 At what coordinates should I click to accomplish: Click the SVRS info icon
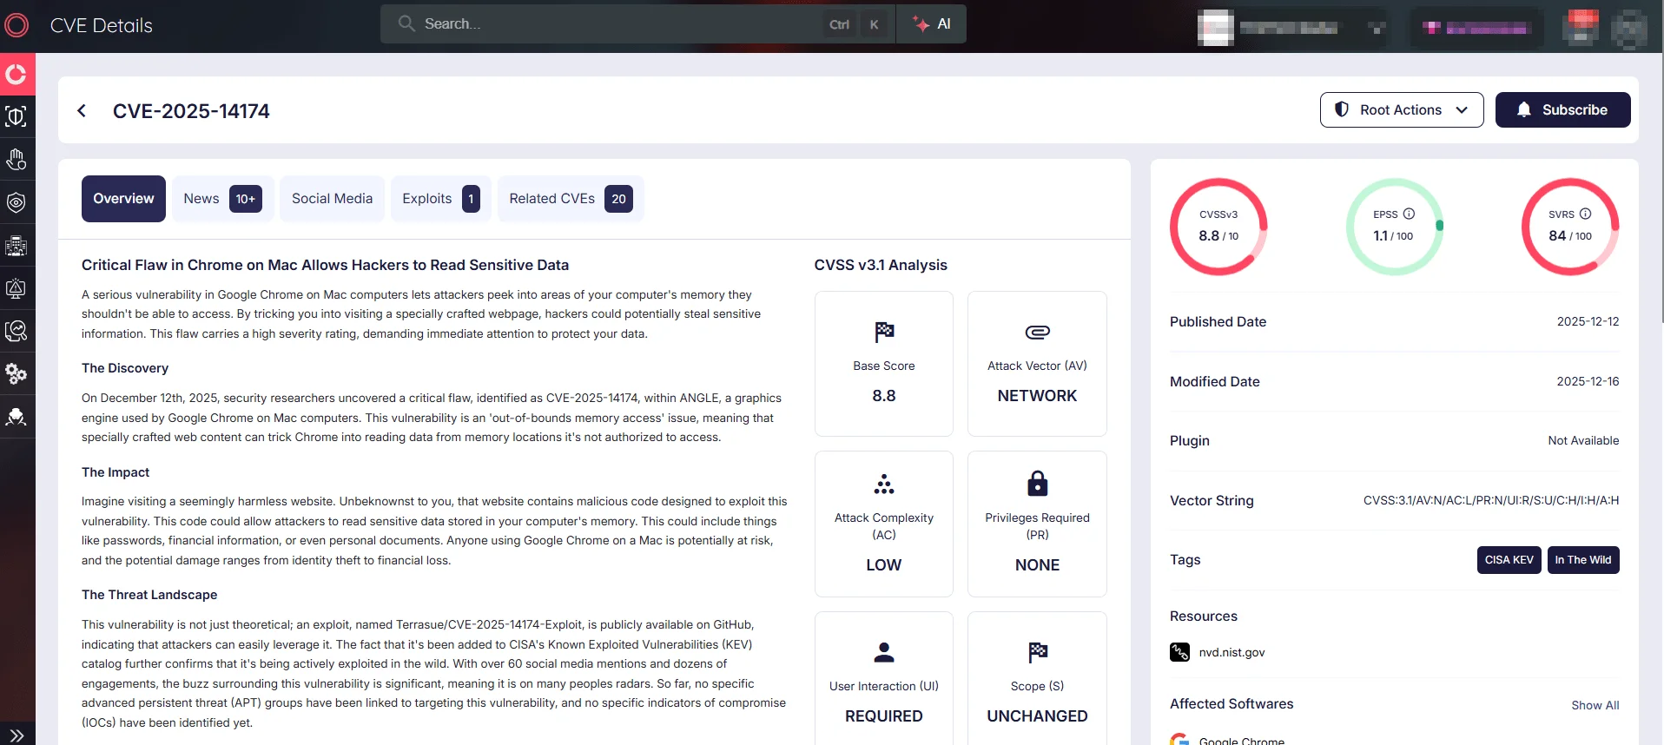1585,214
